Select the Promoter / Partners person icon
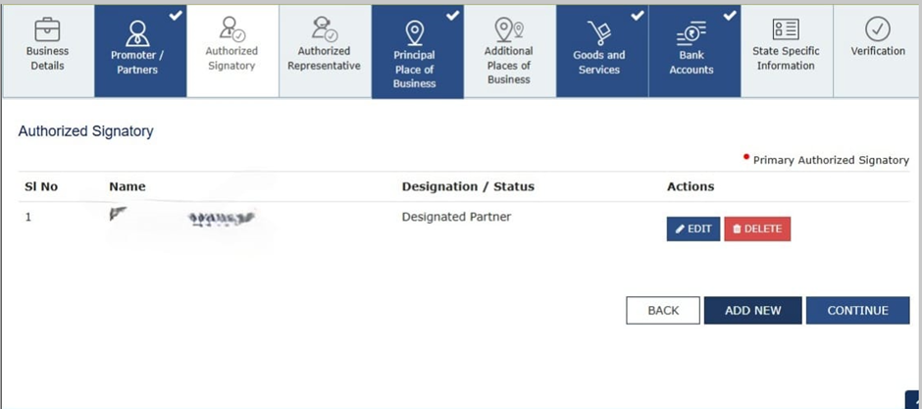The width and height of the screenshot is (922, 409). [x=138, y=32]
